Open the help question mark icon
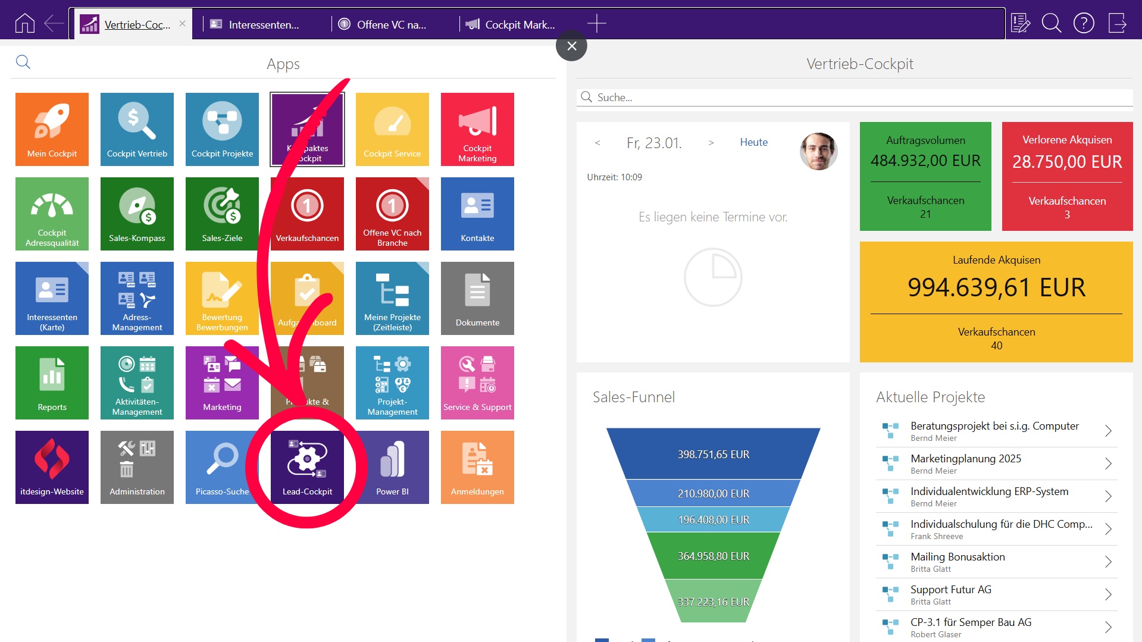The width and height of the screenshot is (1142, 642). [1084, 24]
